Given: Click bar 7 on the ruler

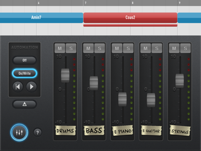Looking at the screenshot, I should click(86, 3).
